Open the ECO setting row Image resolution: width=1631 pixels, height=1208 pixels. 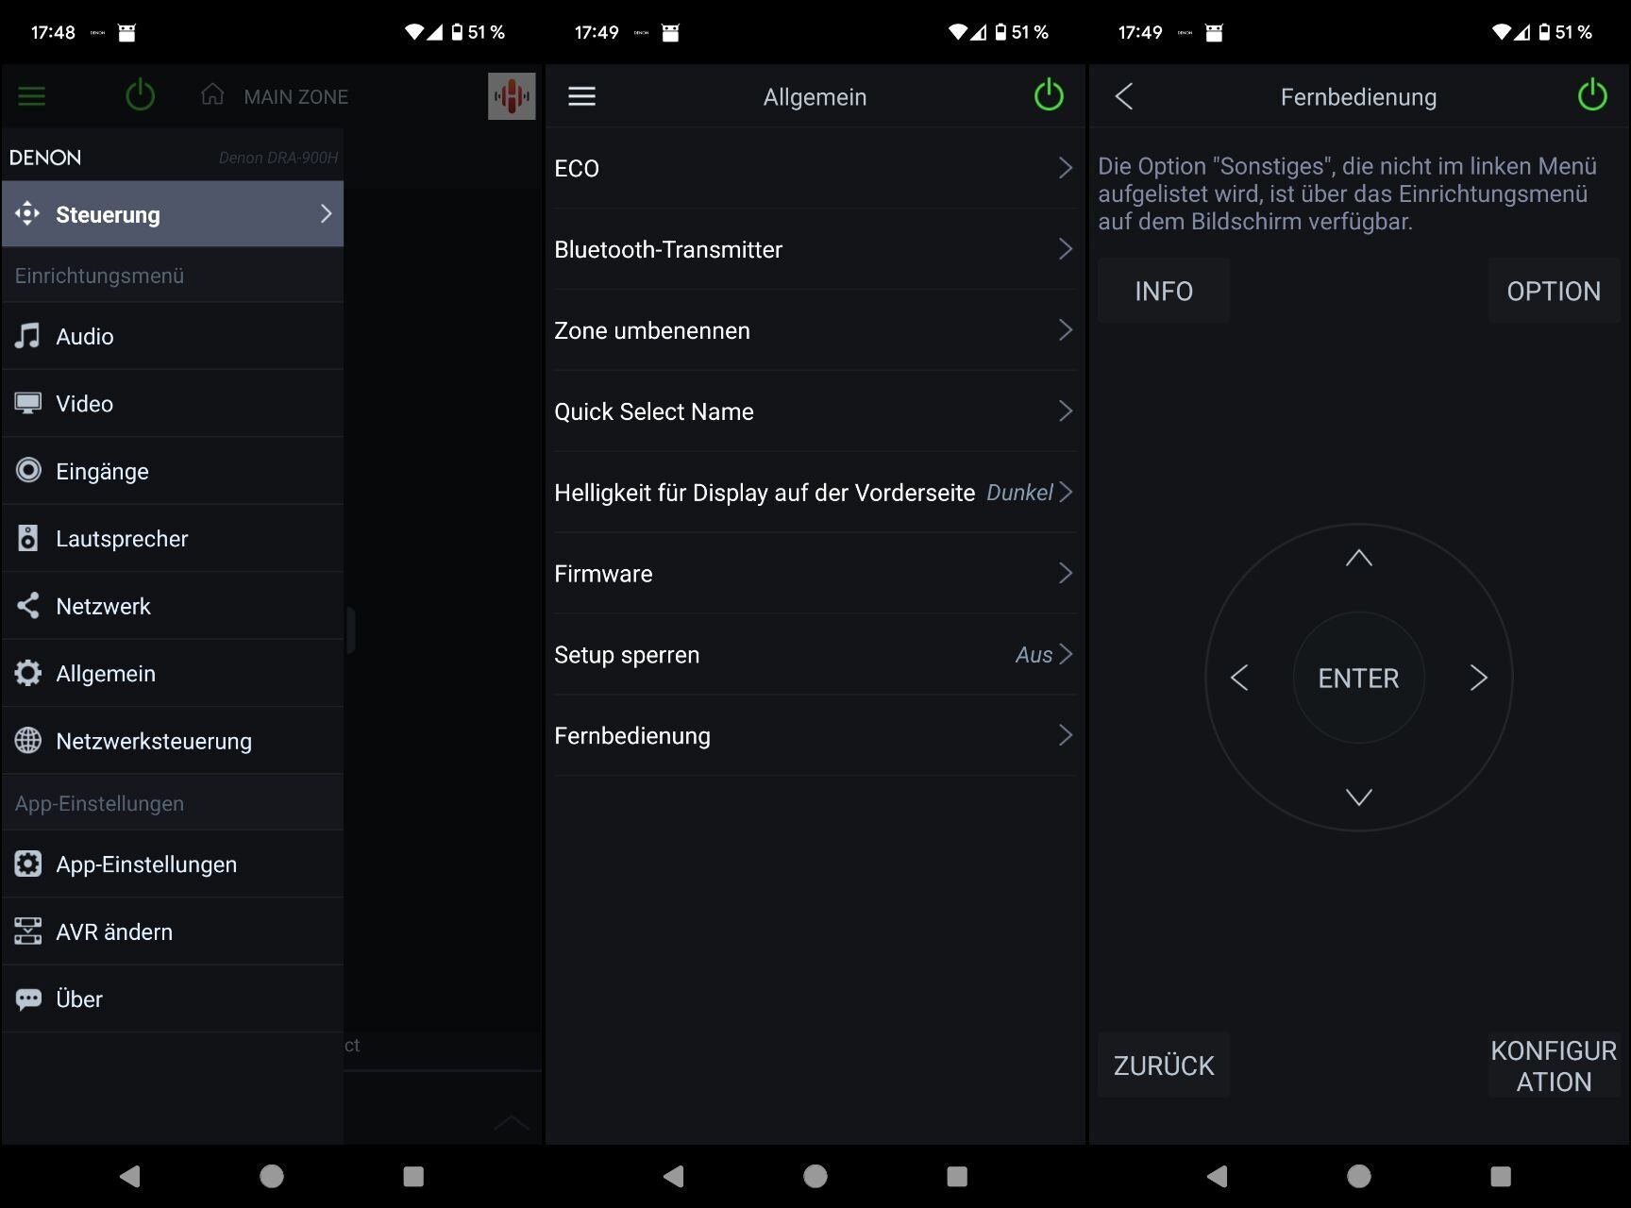point(815,168)
